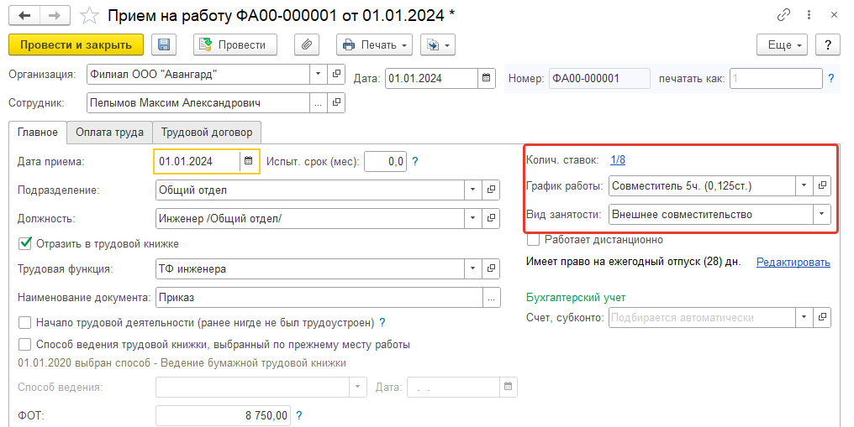Expand the Должность dropdown list
Screen dimensions: 854x427
point(472,218)
